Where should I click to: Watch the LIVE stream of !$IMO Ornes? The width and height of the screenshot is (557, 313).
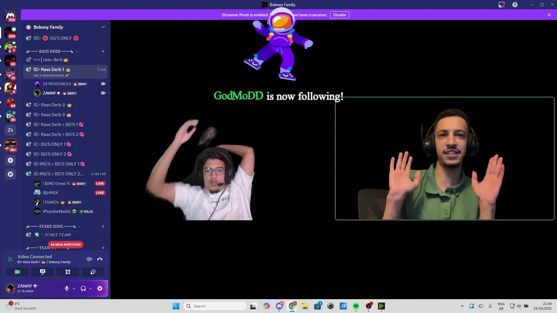pos(100,183)
